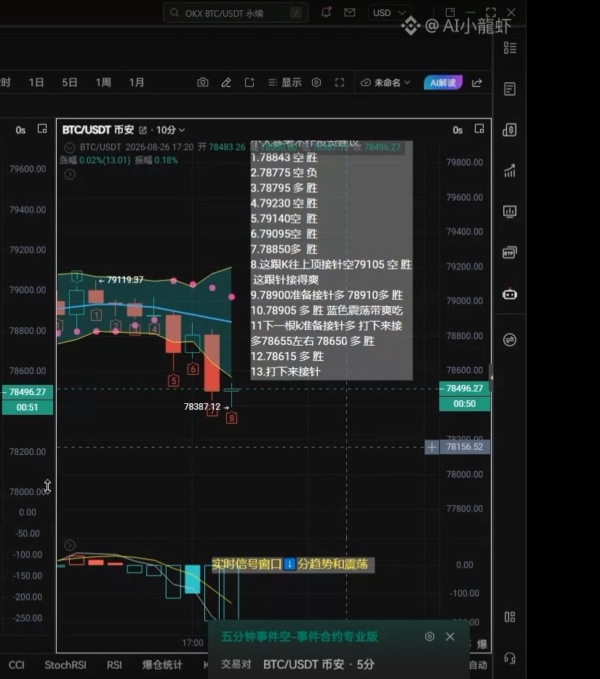
Task: Click the right chart pane window icon
Action: click(479, 129)
